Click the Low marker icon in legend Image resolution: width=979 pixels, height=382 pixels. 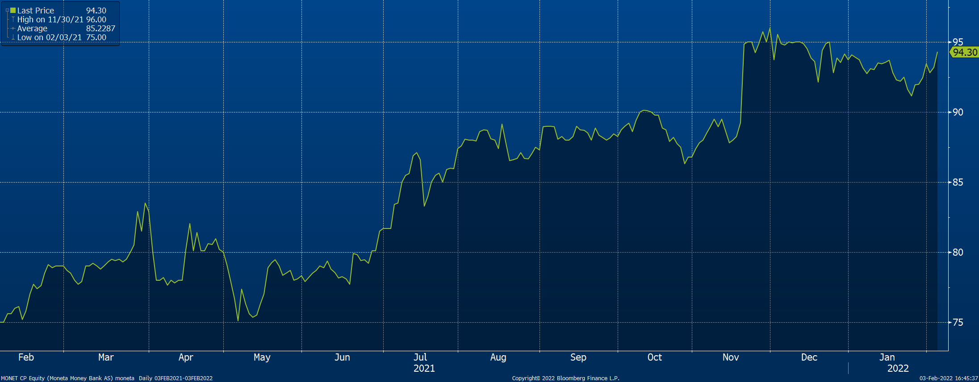click(x=13, y=37)
